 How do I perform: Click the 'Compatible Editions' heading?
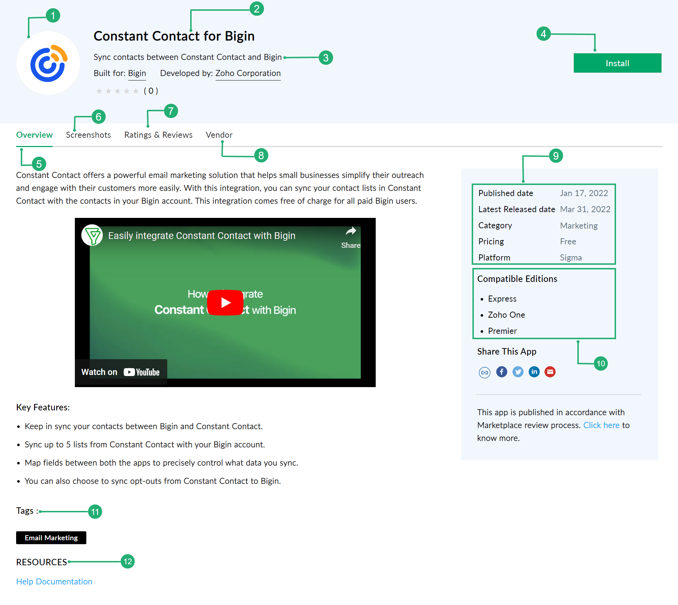tap(517, 279)
